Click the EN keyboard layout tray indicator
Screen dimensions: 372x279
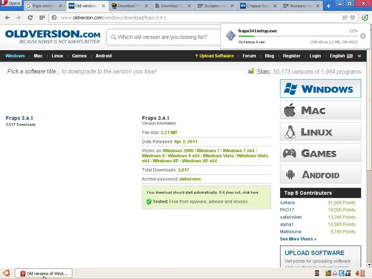pos(317,273)
